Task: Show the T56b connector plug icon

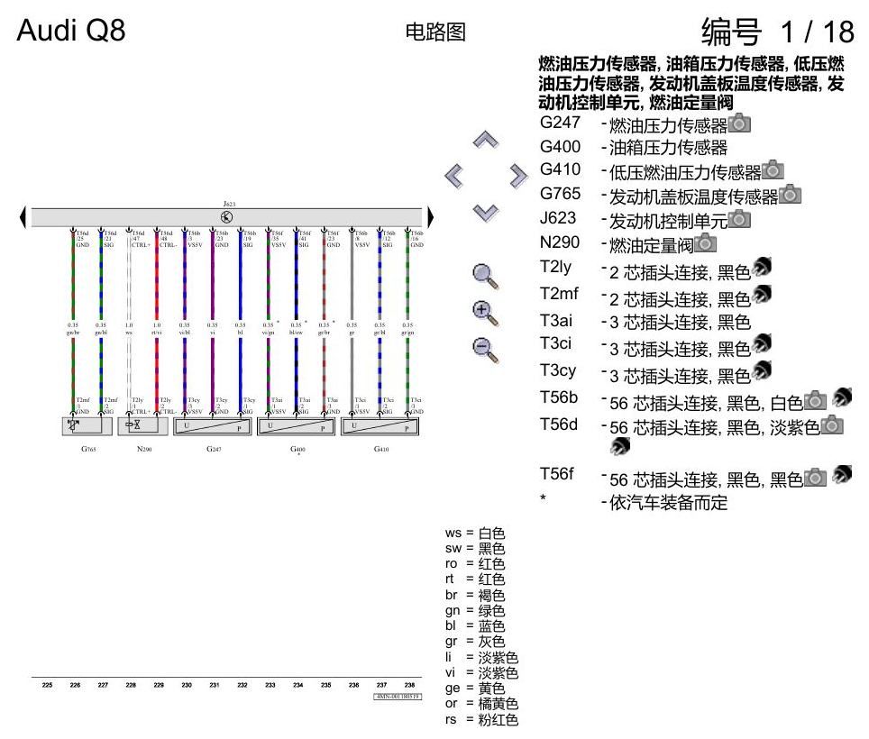Action: 842,397
